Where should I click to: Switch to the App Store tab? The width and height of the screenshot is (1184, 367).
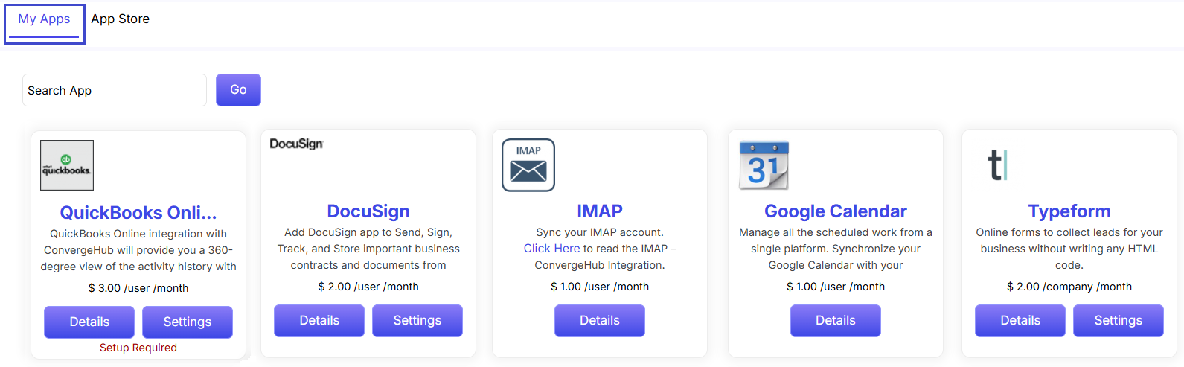pos(120,19)
